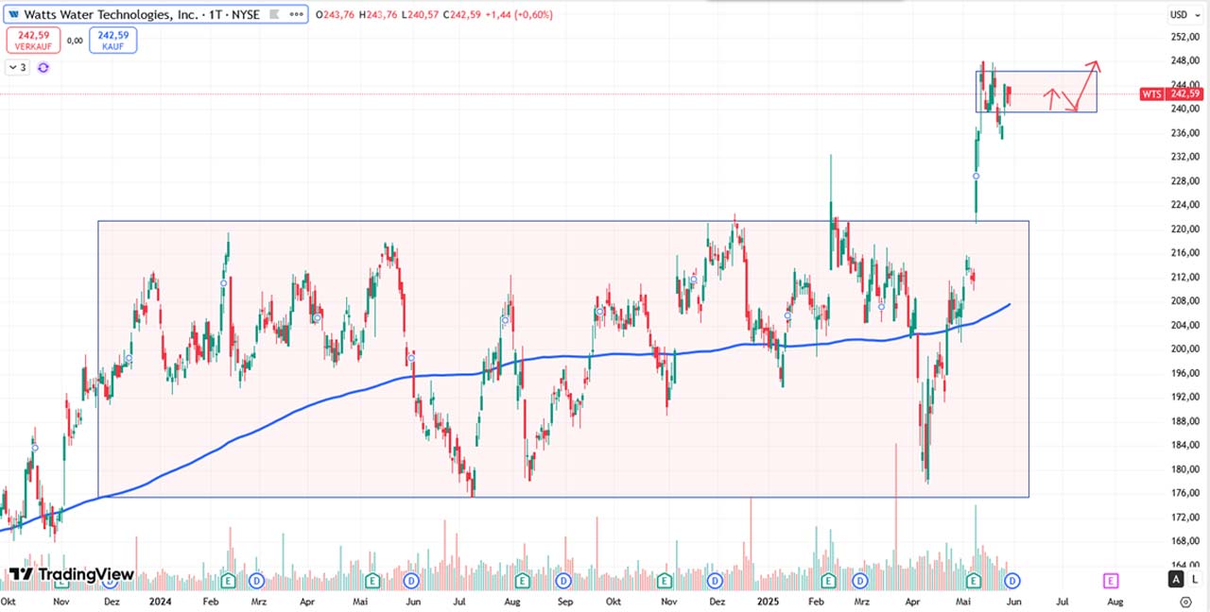Click the red VERKAUF sell button
Viewport: 1210px width, 612px height.
pyautogui.click(x=33, y=40)
